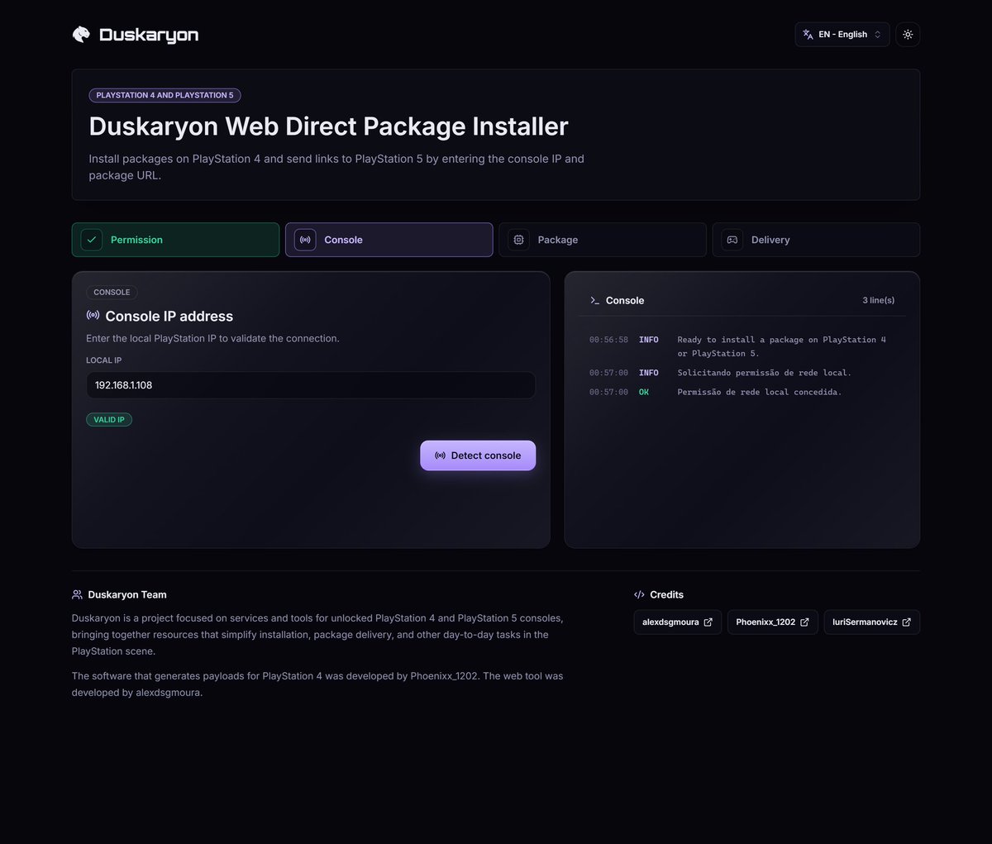Click the Duskaryon brand name text
Viewport: 992px width, 844px height.
click(149, 35)
